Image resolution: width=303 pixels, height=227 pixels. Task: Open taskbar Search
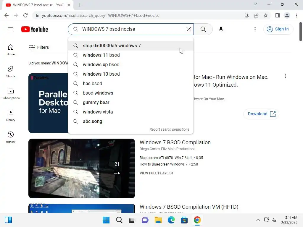coord(119,220)
